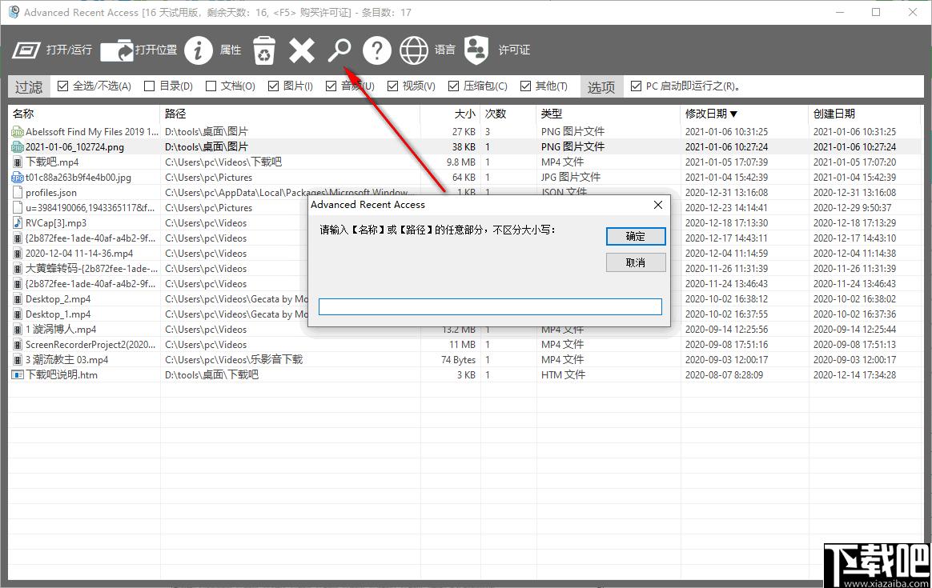
Task: Click path C:\Users\pc\Videos\乐影音下载
Action: click(234, 360)
